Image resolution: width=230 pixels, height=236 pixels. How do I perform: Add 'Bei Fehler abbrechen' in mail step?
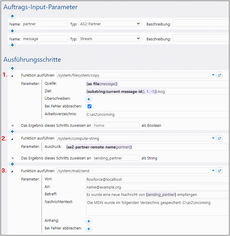tap(89, 229)
